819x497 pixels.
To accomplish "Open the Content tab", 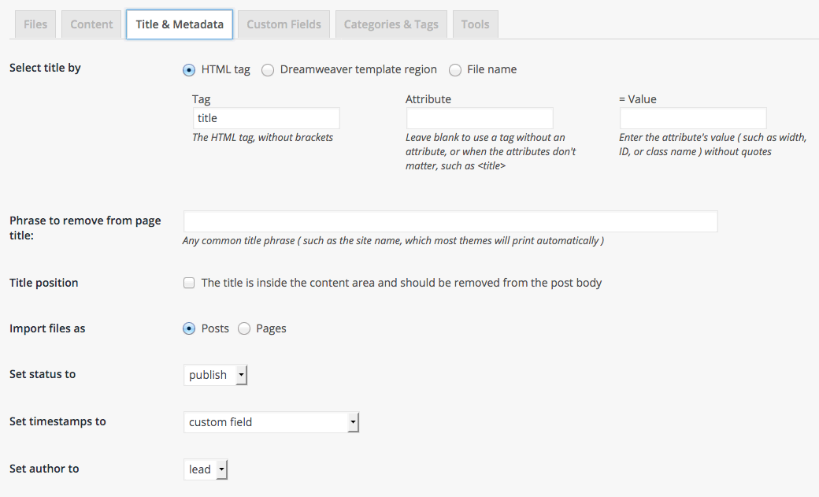I will 91,24.
